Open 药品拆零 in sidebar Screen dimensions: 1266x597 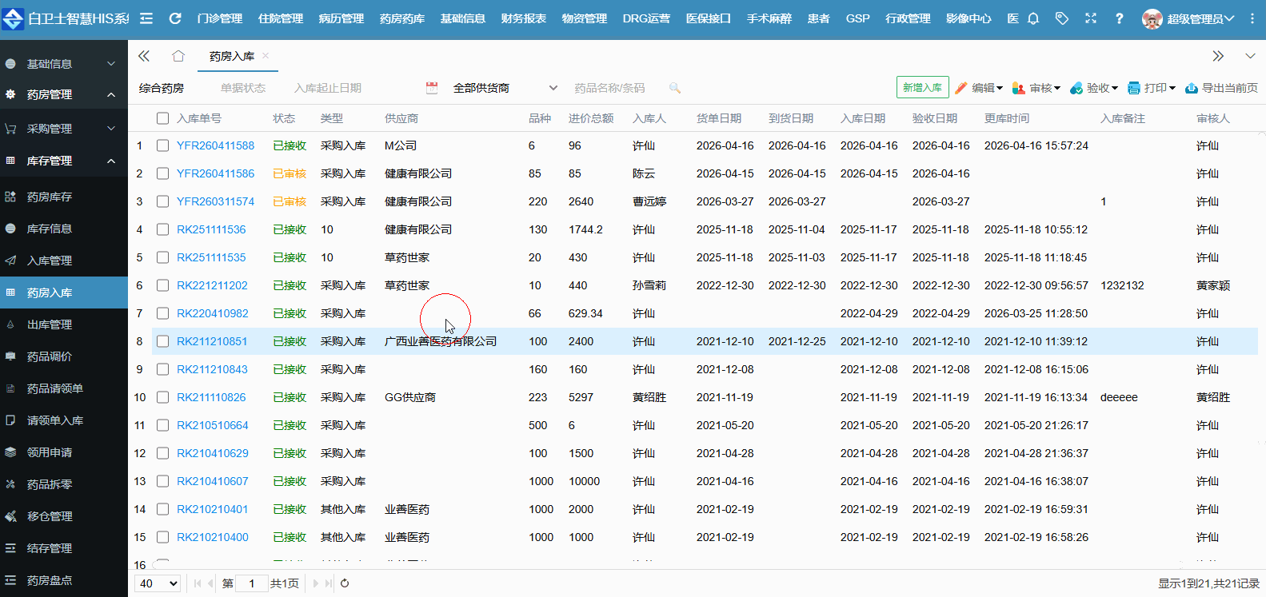tap(64, 484)
